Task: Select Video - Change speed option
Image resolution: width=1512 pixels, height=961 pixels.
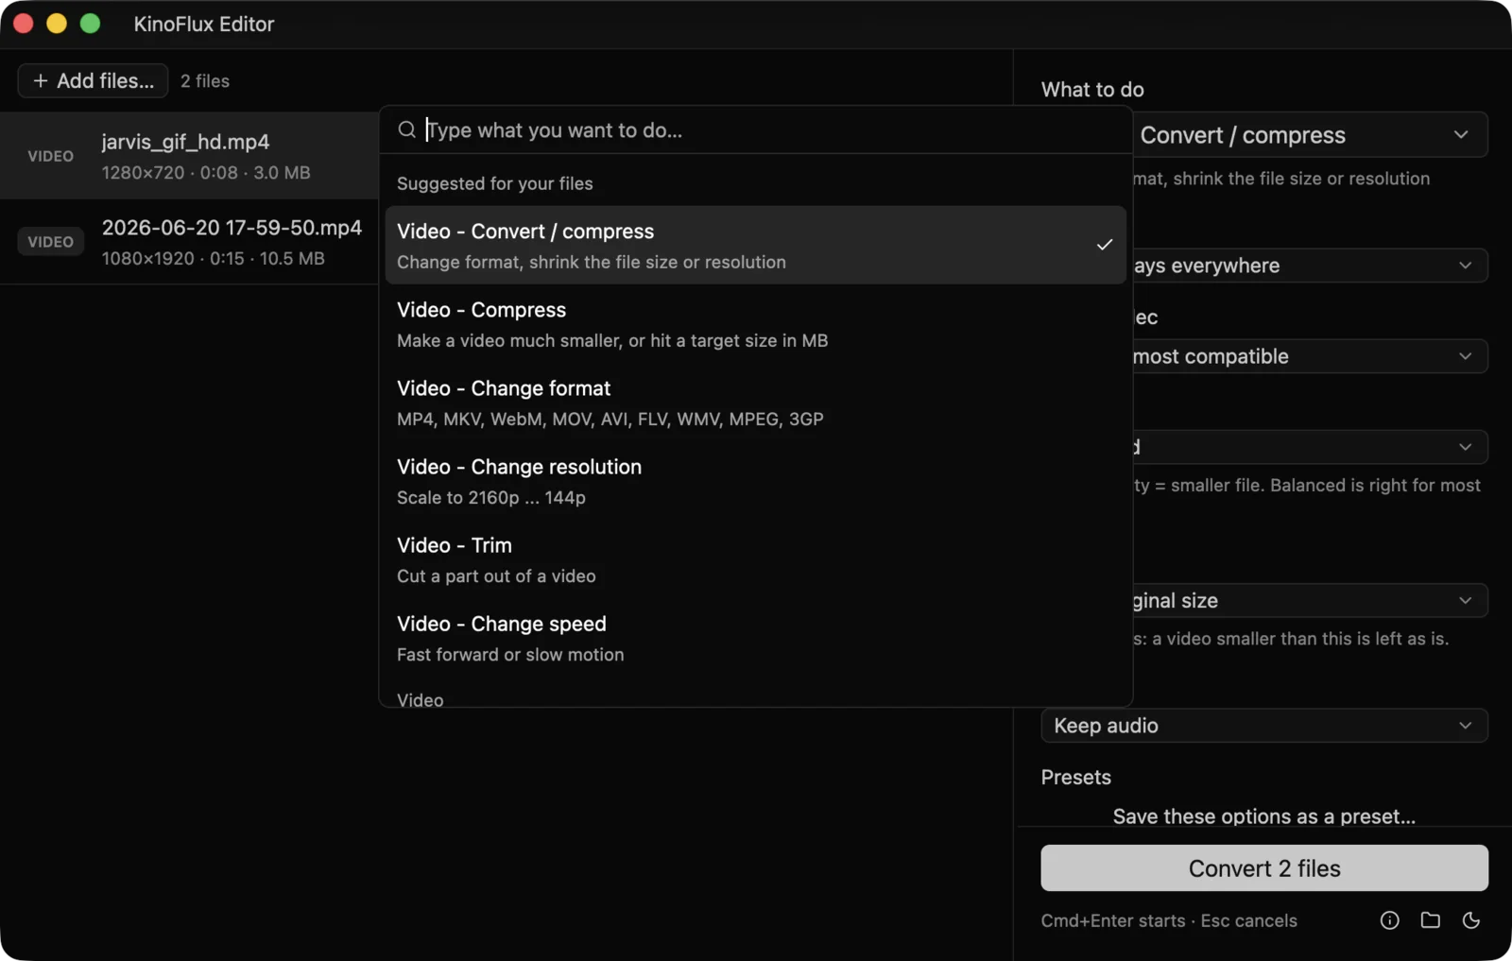Action: (x=755, y=638)
